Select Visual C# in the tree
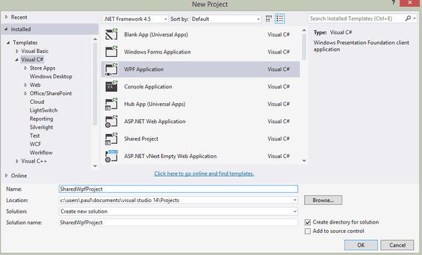422x255 pixels. (32, 60)
